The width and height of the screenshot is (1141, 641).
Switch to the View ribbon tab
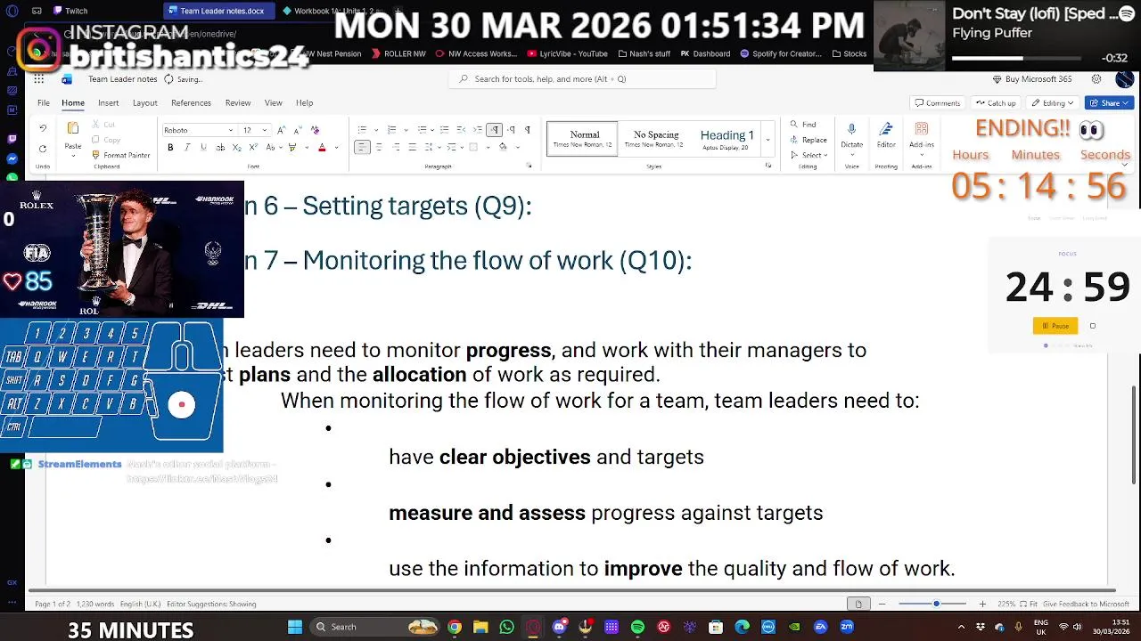(274, 102)
